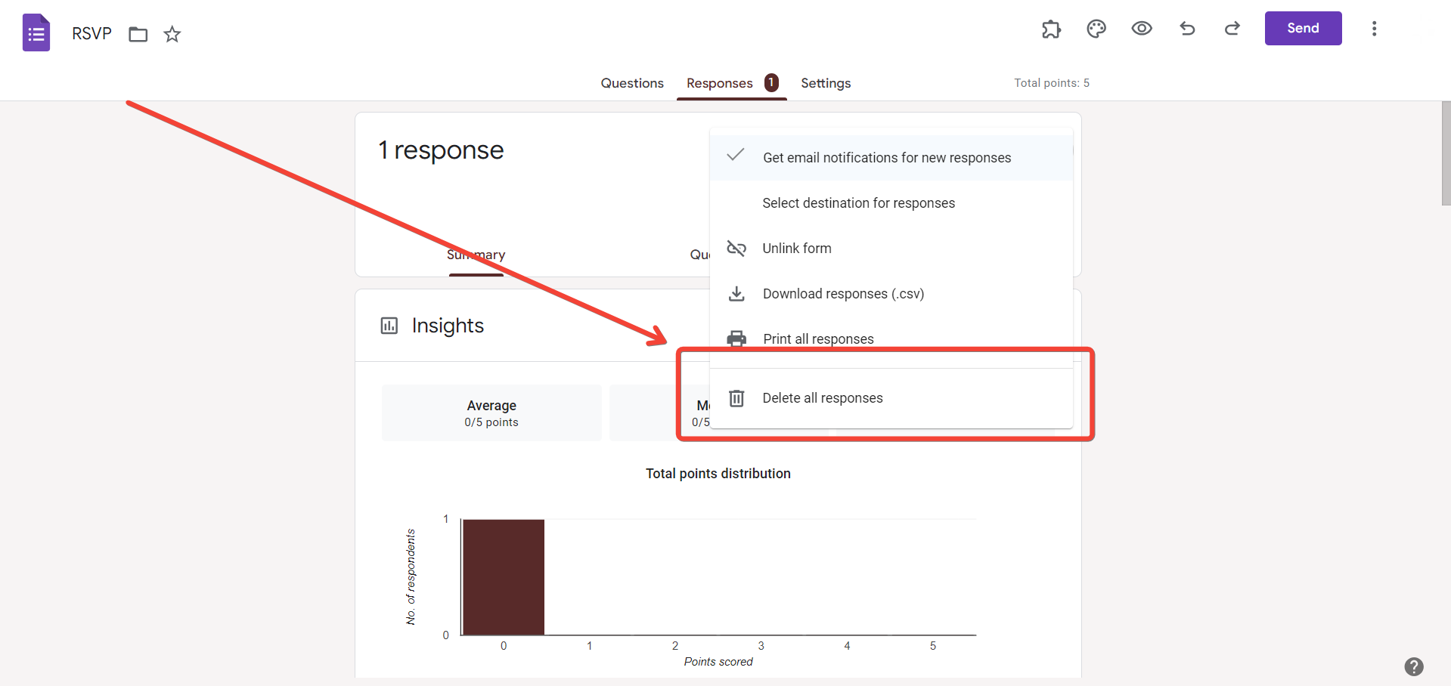Click the 'Total points: 5' text
This screenshot has width=1451, height=686.
(x=1052, y=83)
